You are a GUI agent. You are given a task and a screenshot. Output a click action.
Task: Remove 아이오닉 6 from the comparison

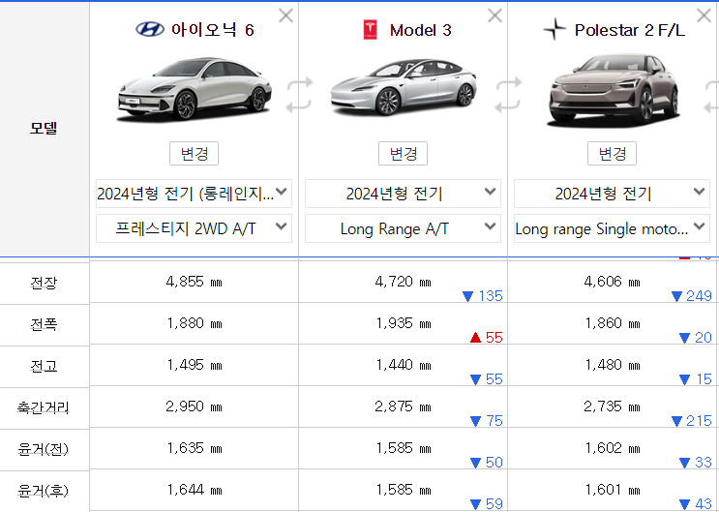285,15
